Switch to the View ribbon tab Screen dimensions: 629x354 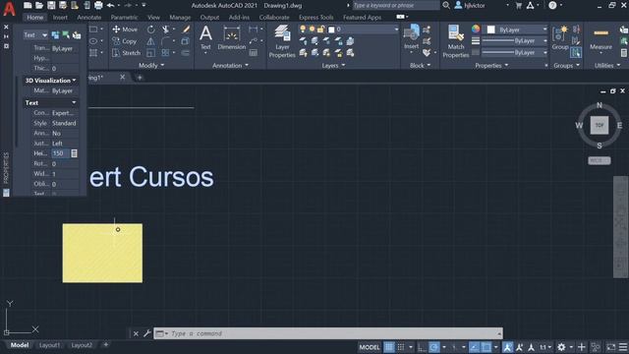(153, 18)
